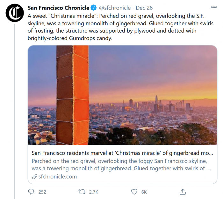The width and height of the screenshot is (223, 199).
Task: Open the gingerbread monolith photo
Action: pyautogui.click(x=122, y=95)
